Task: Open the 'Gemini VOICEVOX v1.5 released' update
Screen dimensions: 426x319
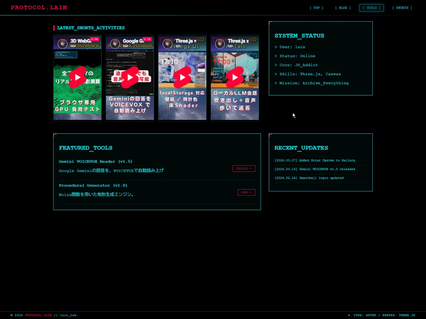Action: point(315,169)
